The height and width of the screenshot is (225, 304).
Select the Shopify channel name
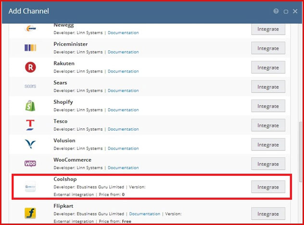63,102
